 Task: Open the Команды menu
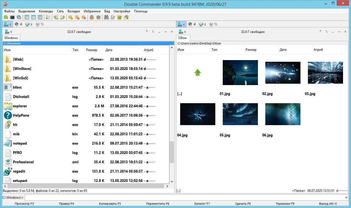coord(46,11)
